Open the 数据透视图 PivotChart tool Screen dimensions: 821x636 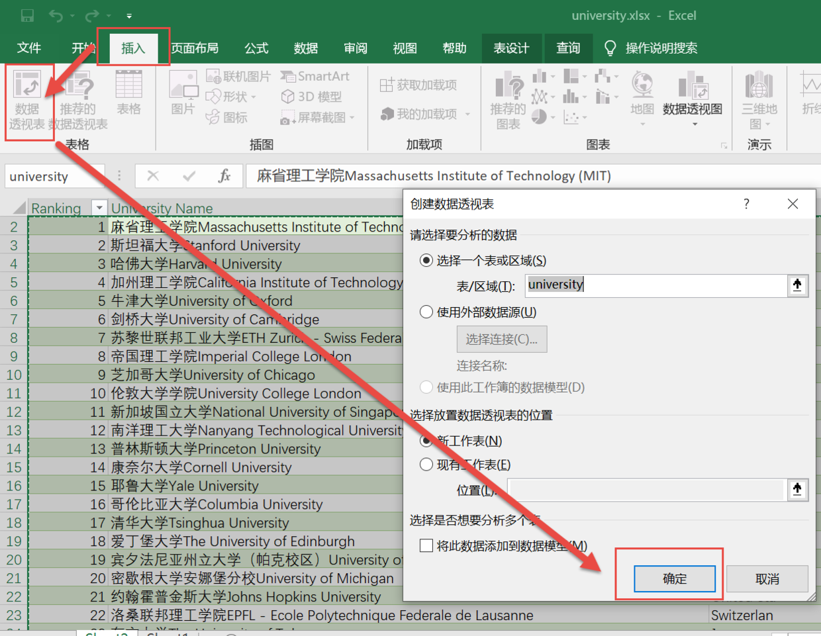click(693, 93)
